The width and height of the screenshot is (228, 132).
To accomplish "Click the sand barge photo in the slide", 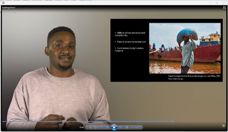I will click(185, 48).
